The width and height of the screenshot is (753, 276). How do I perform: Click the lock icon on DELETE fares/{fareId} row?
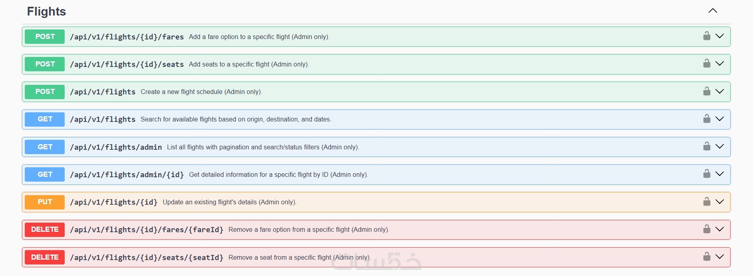tap(707, 229)
